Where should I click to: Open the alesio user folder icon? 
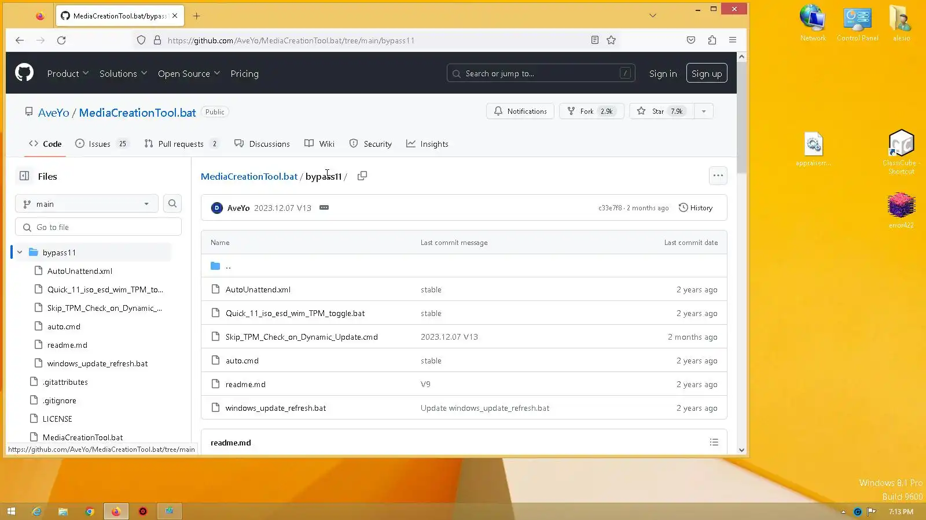pyautogui.click(x=901, y=23)
